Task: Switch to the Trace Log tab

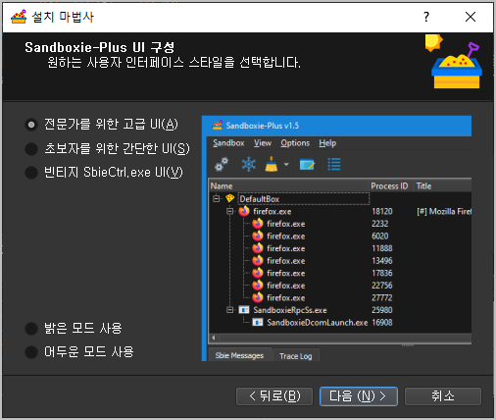Action: [296, 356]
